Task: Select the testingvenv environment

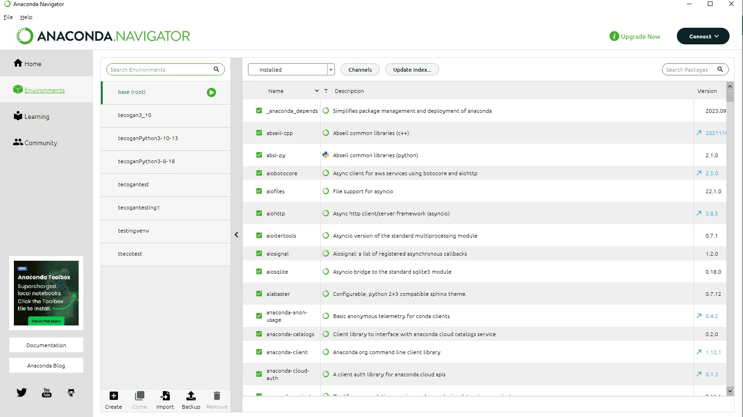Action: tap(166, 231)
